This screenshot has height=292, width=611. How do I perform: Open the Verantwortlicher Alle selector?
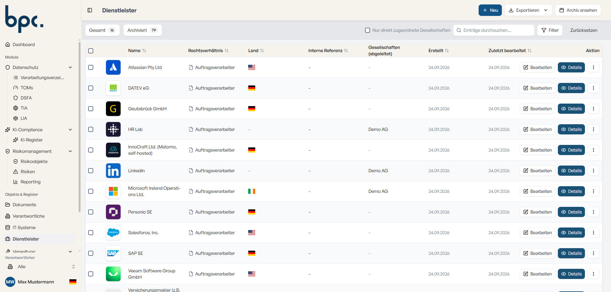click(x=41, y=267)
